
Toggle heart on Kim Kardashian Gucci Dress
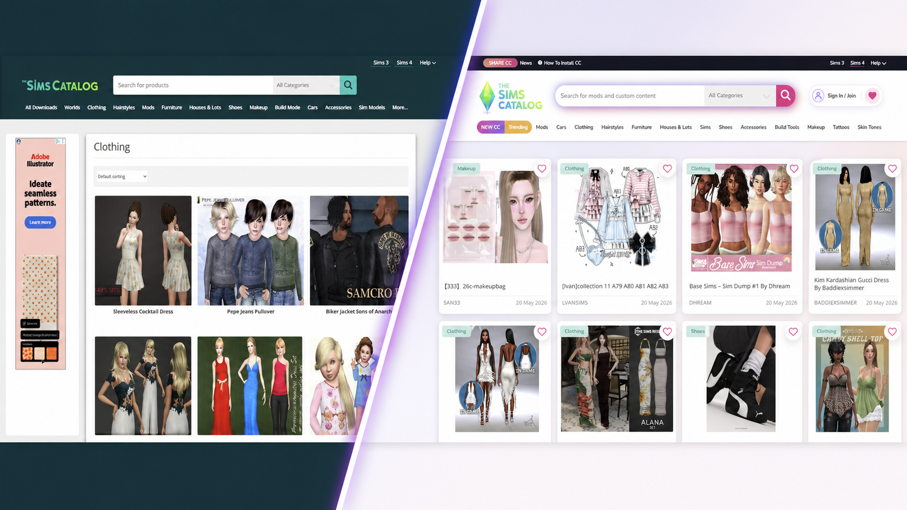[892, 169]
